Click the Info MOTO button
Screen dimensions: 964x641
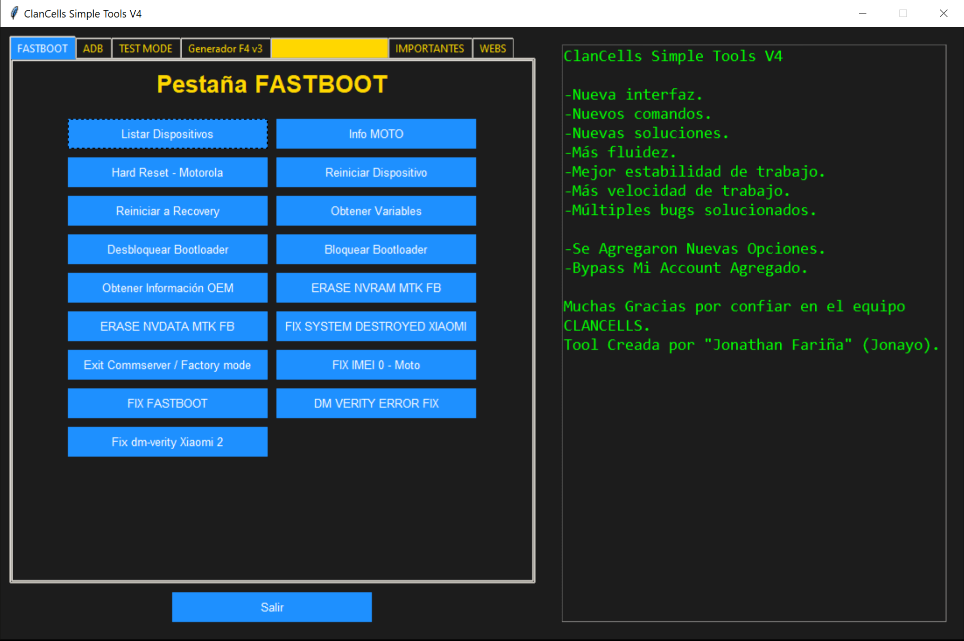376,134
